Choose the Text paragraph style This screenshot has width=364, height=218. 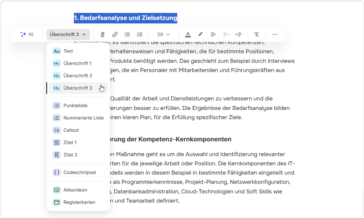(x=68, y=51)
